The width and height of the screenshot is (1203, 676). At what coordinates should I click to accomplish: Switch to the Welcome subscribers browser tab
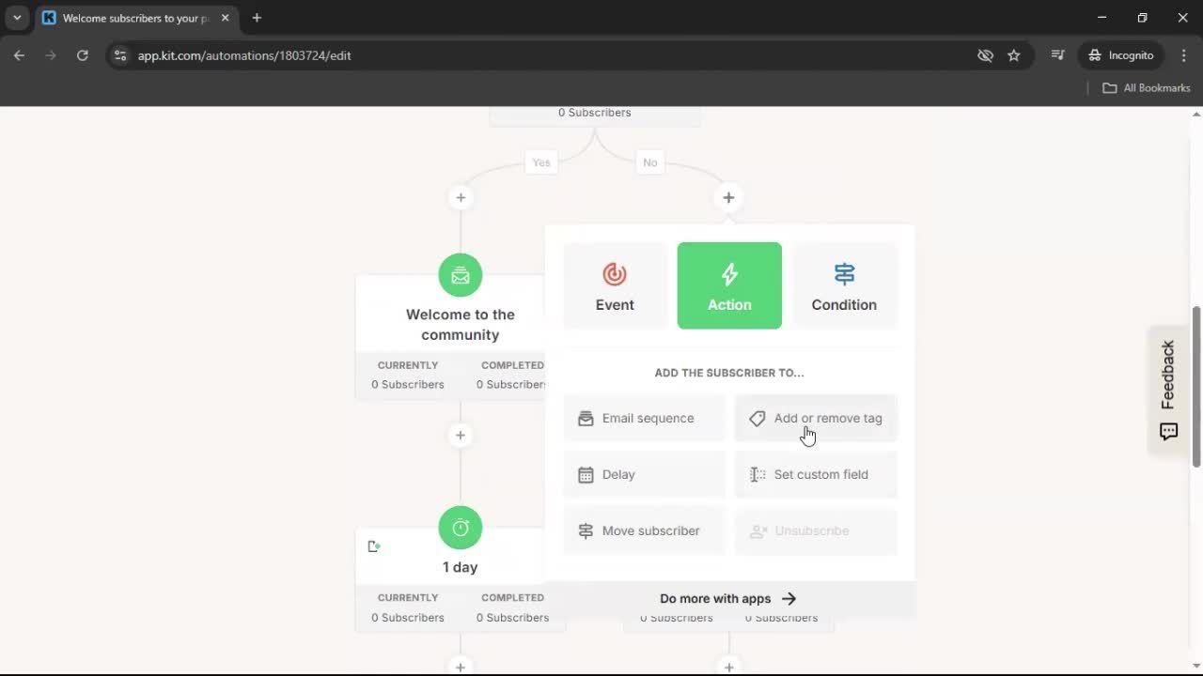tap(132, 18)
